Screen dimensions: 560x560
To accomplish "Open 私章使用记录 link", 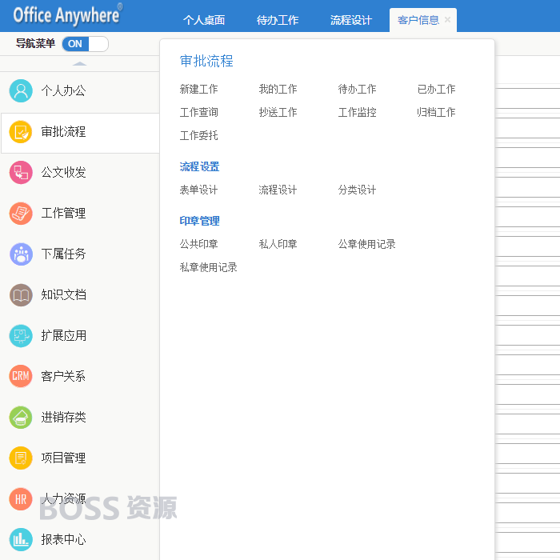I will coord(209,267).
